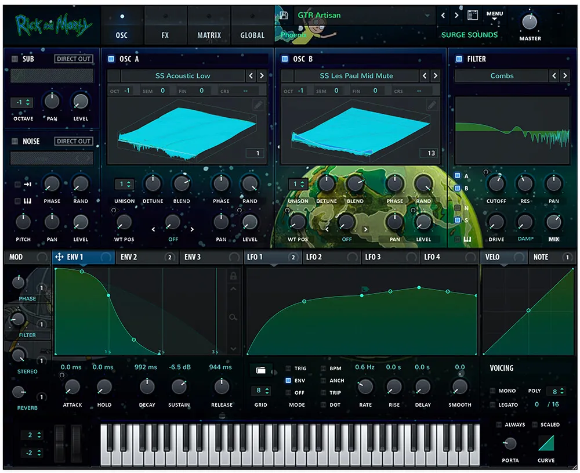The width and height of the screenshot is (580, 473).
Task: Go to the previous preset arrow in the header
Action: (x=443, y=15)
